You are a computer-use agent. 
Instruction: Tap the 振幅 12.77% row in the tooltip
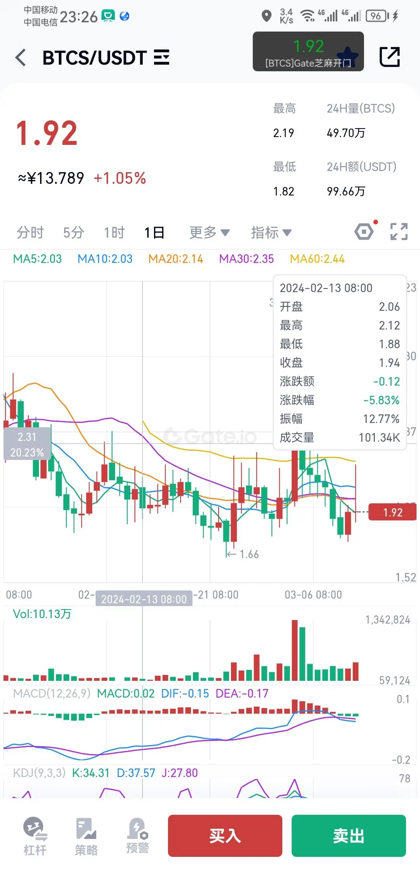coord(339,419)
